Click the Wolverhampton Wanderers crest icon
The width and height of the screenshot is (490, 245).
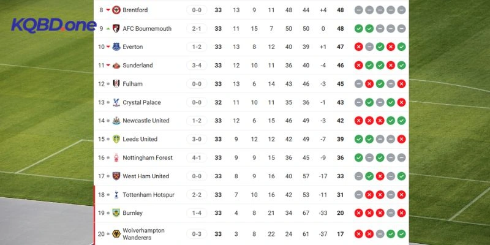coord(116,233)
